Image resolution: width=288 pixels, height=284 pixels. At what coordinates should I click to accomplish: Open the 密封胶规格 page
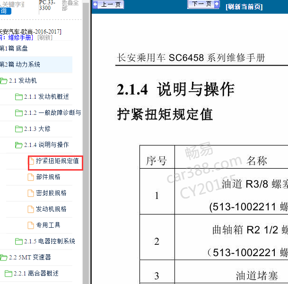51,193
